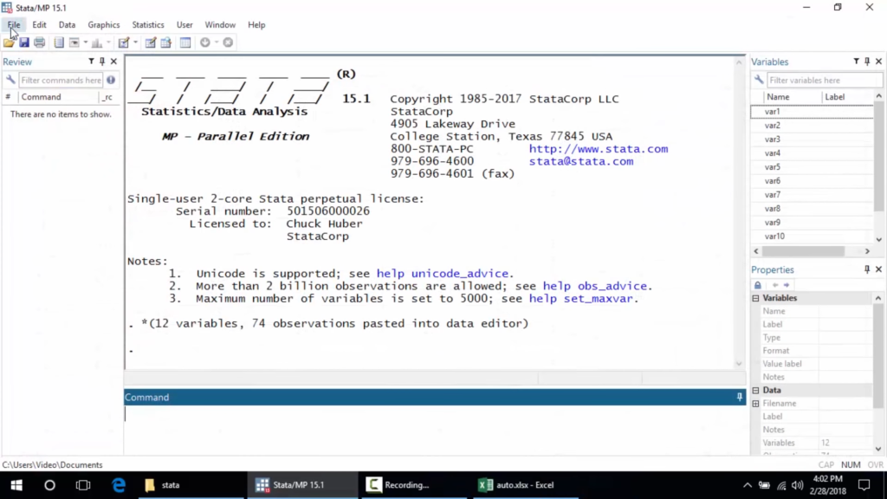
Task: Collapse the Data section in Properties
Action: pyautogui.click(x=755, y=391)
